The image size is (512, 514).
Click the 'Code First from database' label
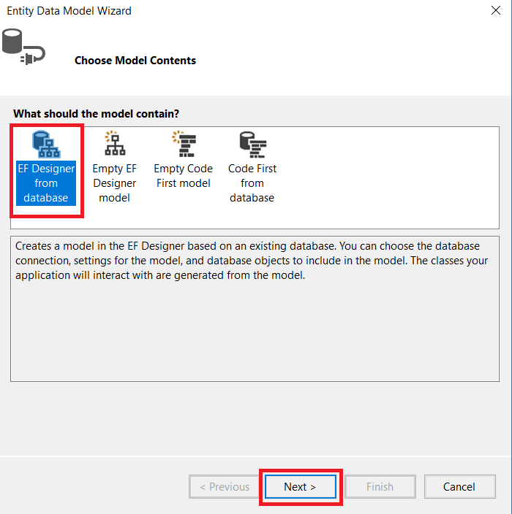(x=252, y=183)
